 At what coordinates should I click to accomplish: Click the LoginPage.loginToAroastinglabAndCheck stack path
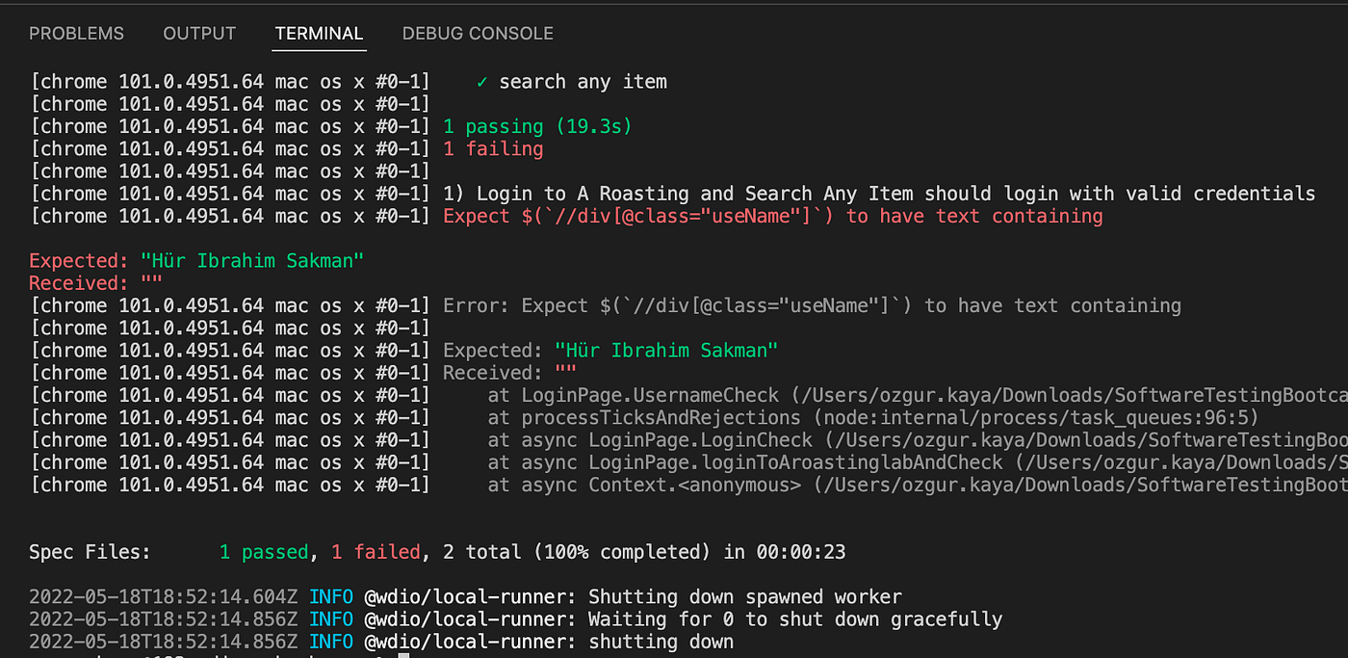coord(918,462)
